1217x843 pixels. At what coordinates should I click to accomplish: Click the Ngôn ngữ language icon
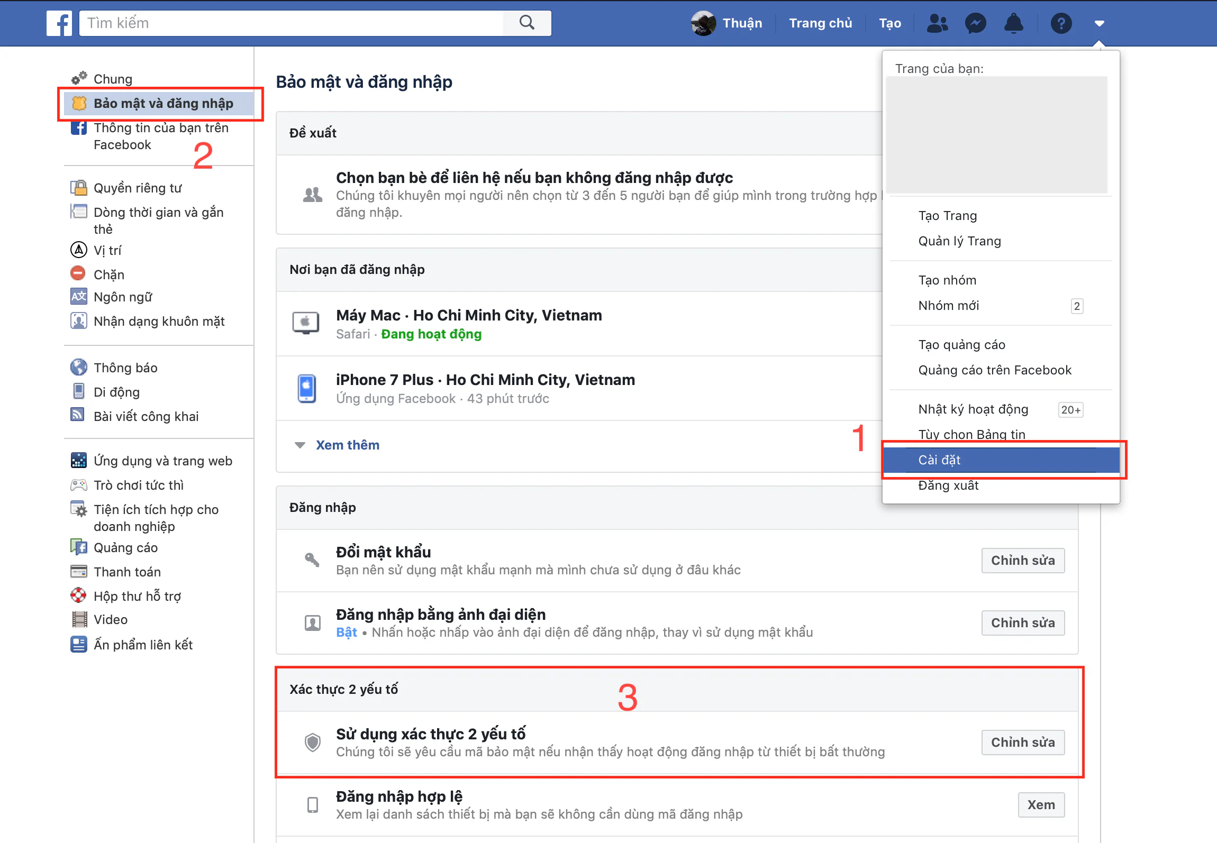pos(79,296)
